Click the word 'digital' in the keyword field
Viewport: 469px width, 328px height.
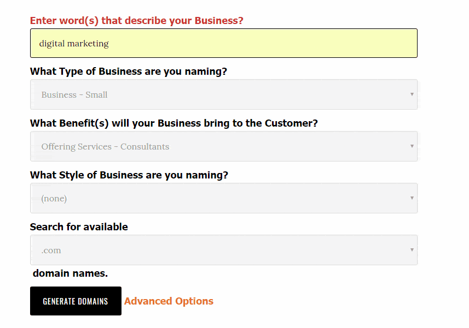pyautogui.click(x=51, y=43)
